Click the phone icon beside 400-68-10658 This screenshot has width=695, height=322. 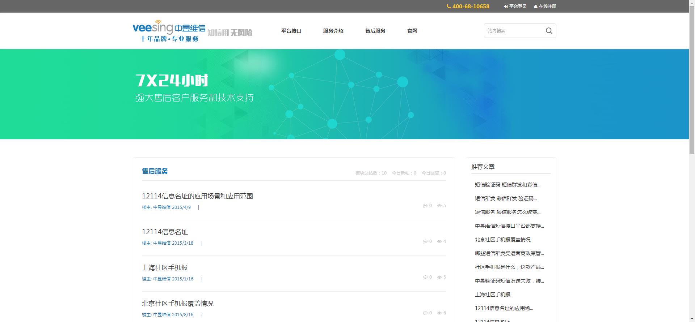(x=448, y=7)
